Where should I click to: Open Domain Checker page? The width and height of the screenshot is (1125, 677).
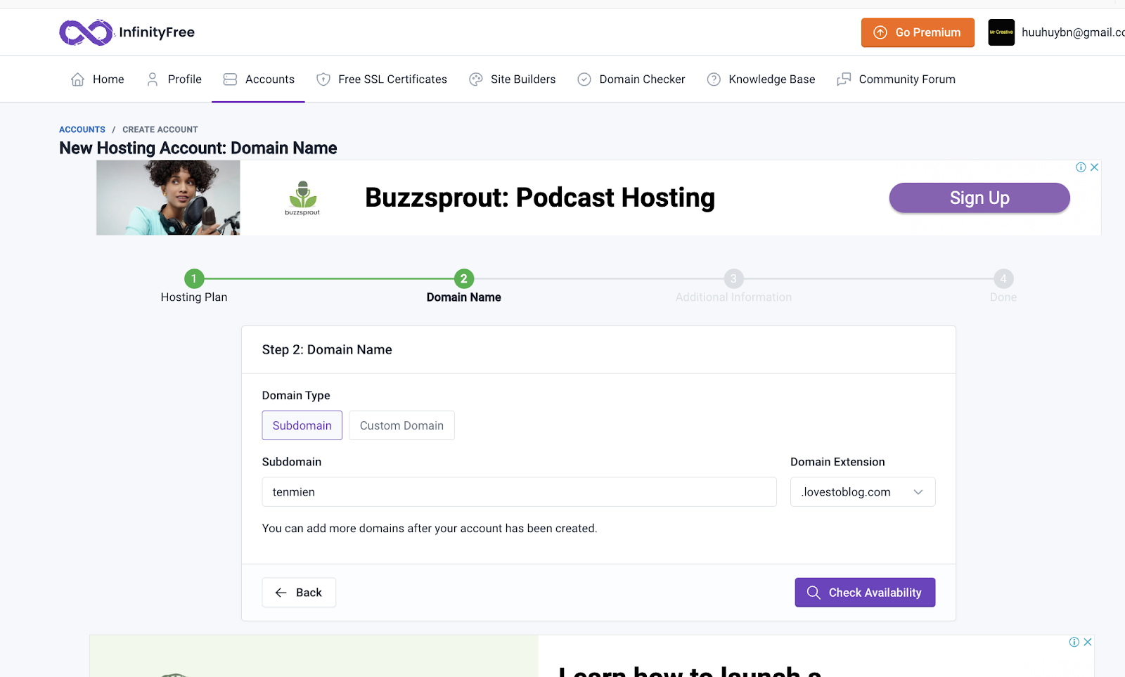point(631,79)
